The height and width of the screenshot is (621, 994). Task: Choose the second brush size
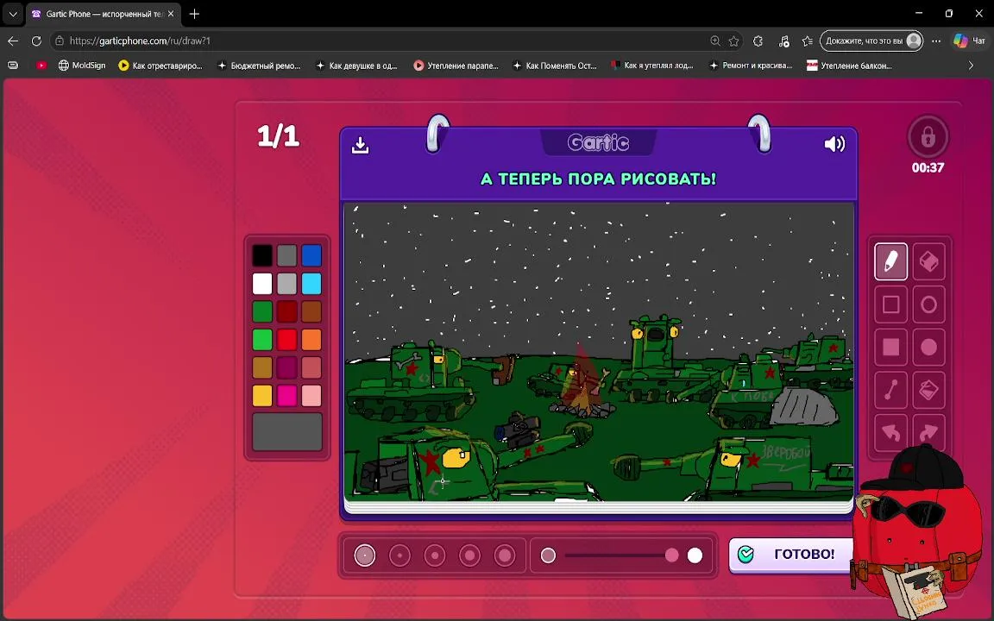pos(399,555)
